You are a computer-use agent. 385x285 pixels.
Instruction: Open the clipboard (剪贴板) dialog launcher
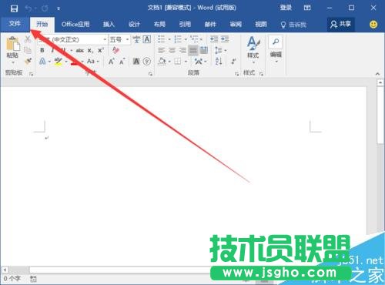tap(31, 74)
